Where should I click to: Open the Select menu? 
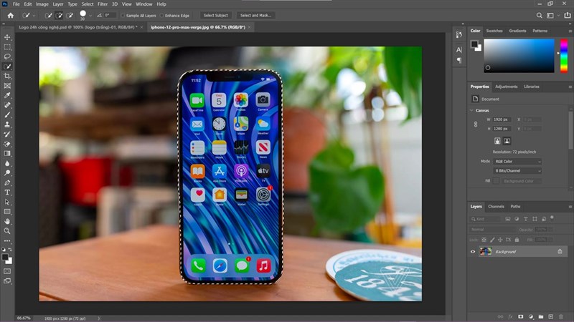pyautogui.click(x=88, y=4)
